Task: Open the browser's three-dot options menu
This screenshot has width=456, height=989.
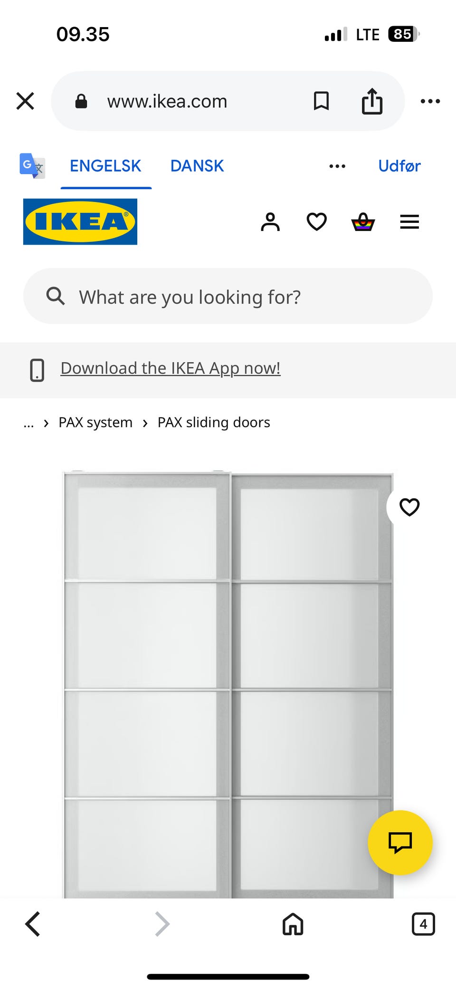Action: pyautogui.click(x=430, y=101)
